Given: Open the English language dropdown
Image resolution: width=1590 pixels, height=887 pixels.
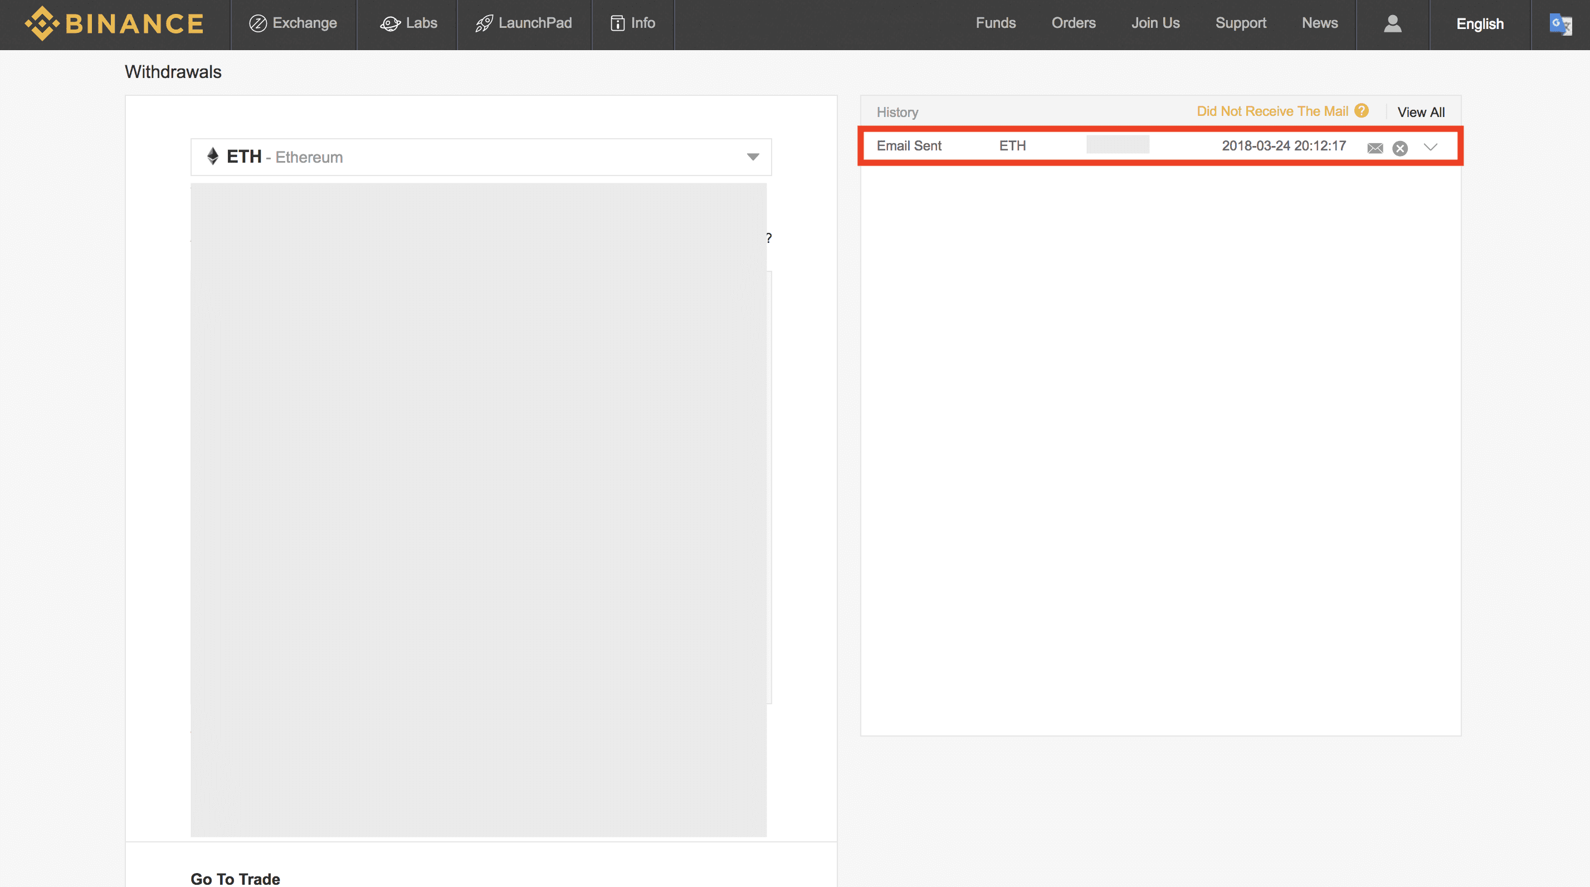Looking at the screenshot, I should click(x=1480, y=24).
